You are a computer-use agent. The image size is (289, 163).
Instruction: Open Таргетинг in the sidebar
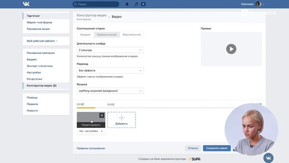coord(46,16)
